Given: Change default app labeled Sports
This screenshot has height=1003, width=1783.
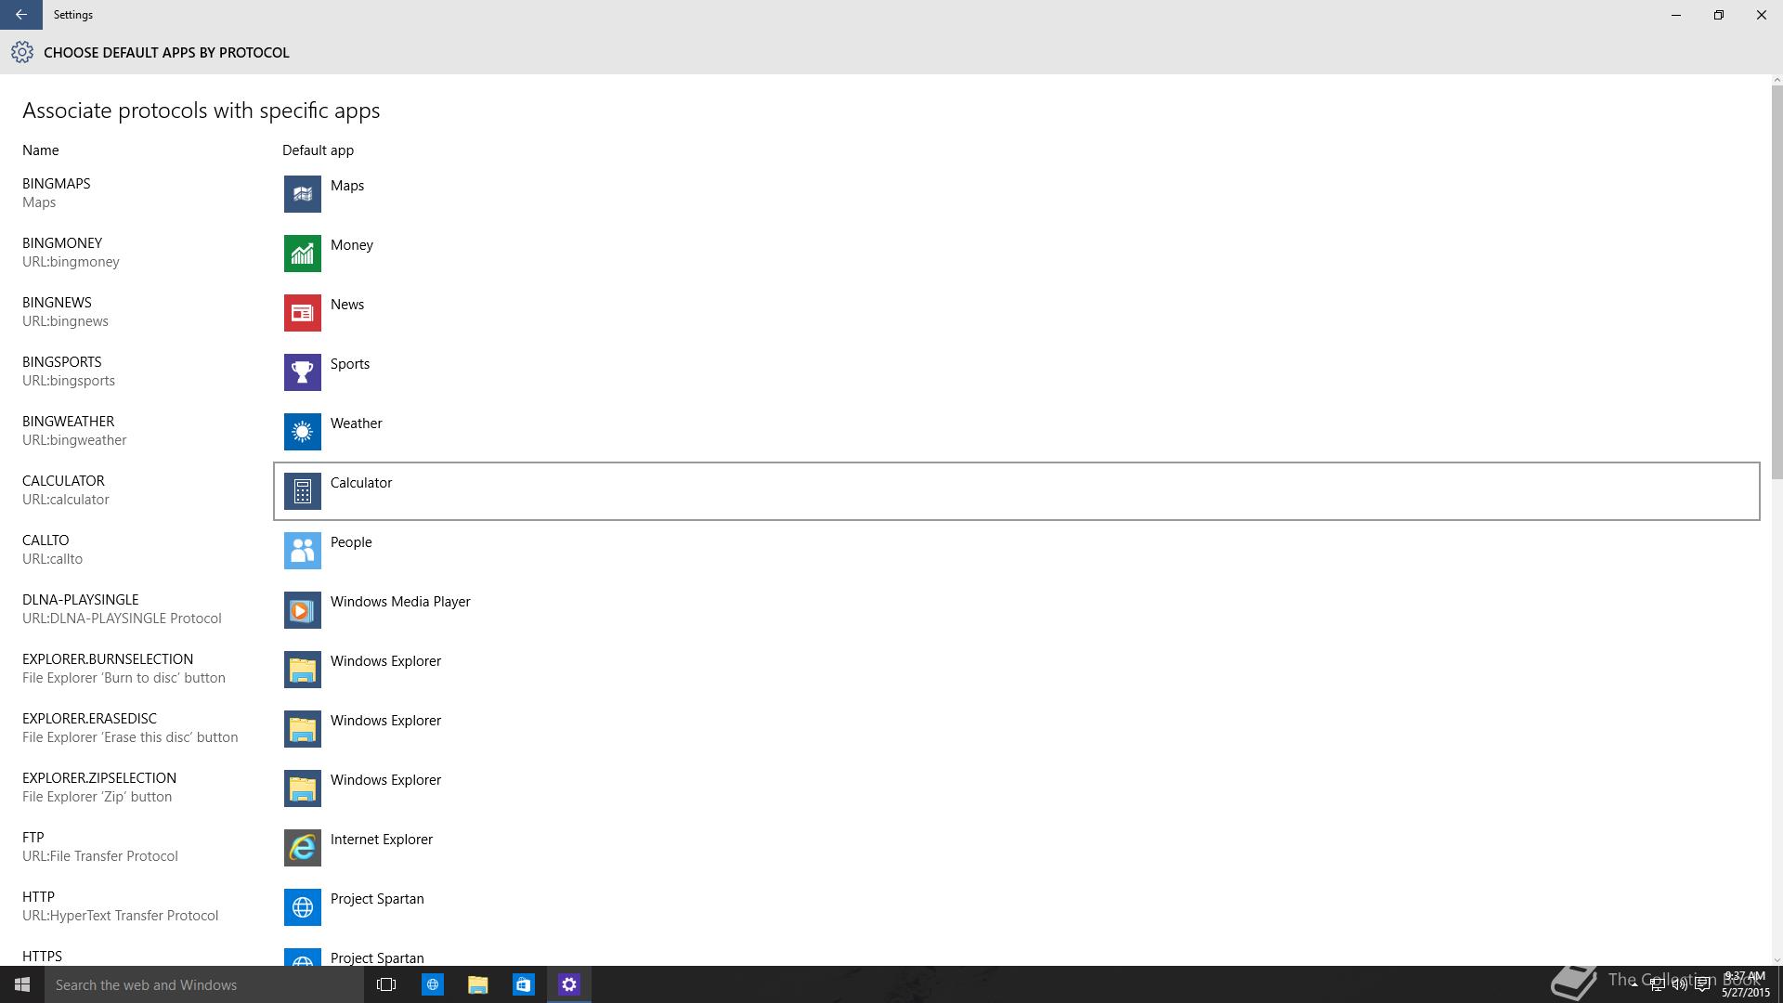Looking at the screenshot, I should pos(349,364).
